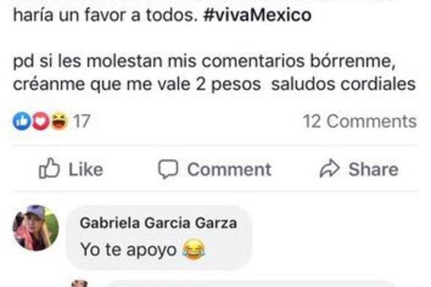Tap the Like button label

coord(85,169)
